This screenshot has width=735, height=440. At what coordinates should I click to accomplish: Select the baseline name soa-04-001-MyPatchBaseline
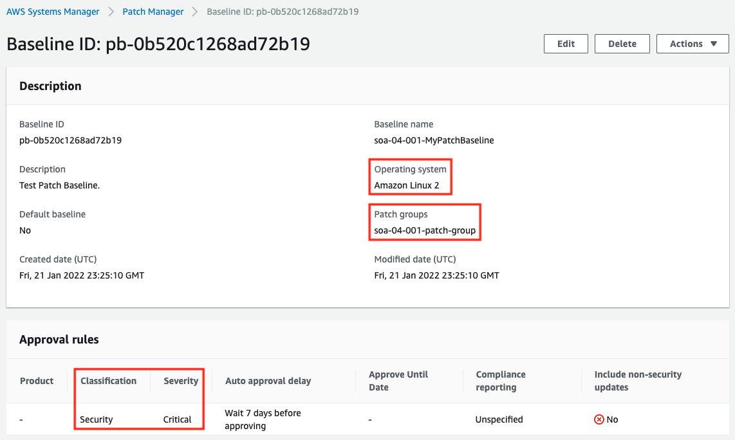434,140
